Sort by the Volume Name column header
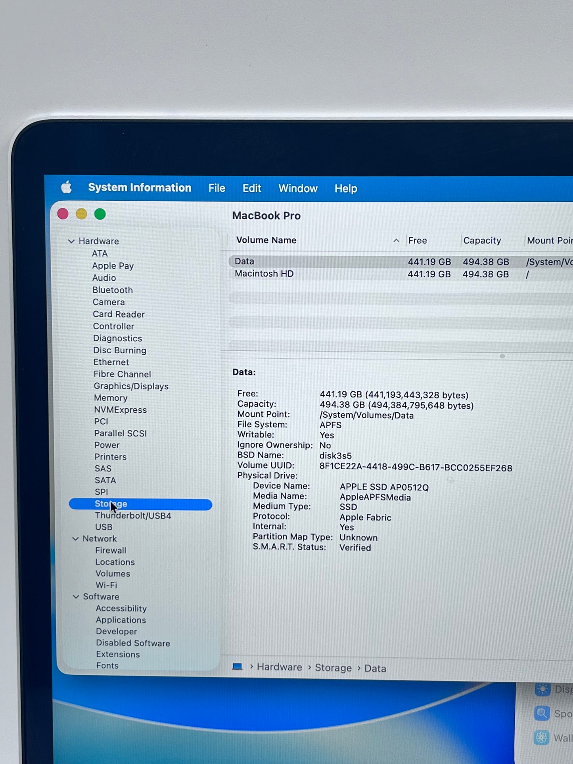This screenshot has height=764, width=573. coord(266,240)
